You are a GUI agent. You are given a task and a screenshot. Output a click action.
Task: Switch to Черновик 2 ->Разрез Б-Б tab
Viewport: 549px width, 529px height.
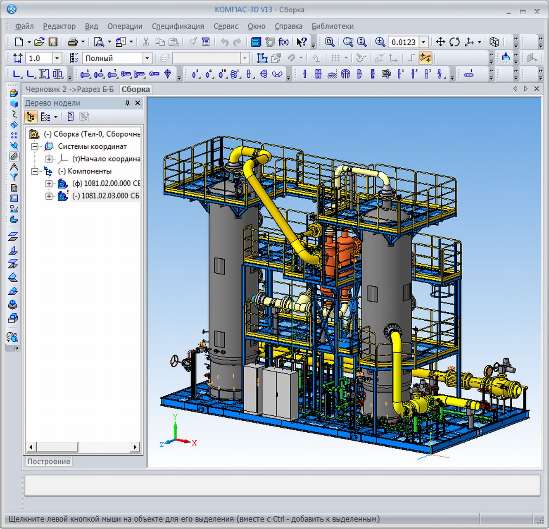tap(70, 89)
